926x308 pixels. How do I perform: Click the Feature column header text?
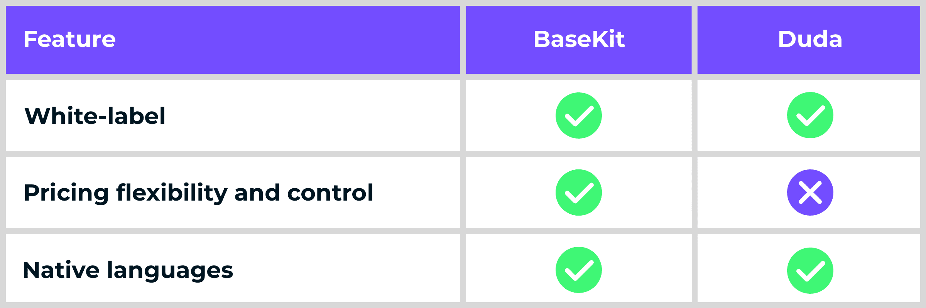69,39
